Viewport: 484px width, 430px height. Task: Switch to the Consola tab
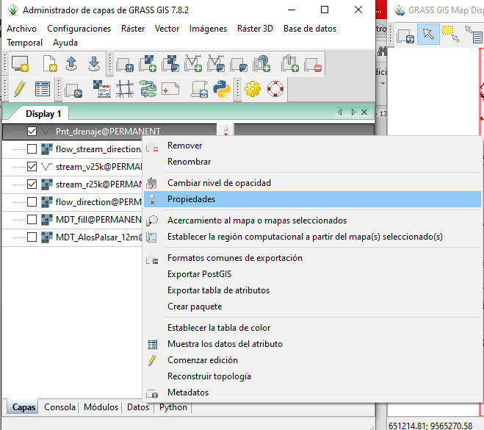pyautogui.click(x=59, y=407)
